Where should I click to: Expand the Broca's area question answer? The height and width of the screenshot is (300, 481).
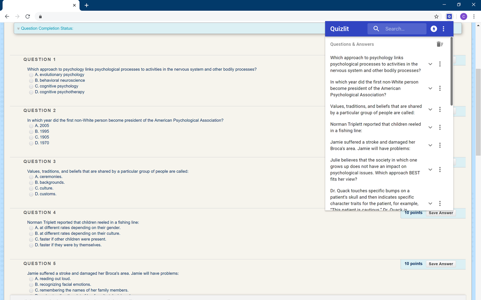pyautogui.click(x=430, y=145)
